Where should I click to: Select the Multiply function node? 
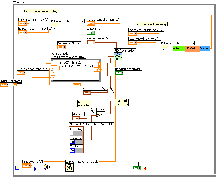[x=48, y=167]
